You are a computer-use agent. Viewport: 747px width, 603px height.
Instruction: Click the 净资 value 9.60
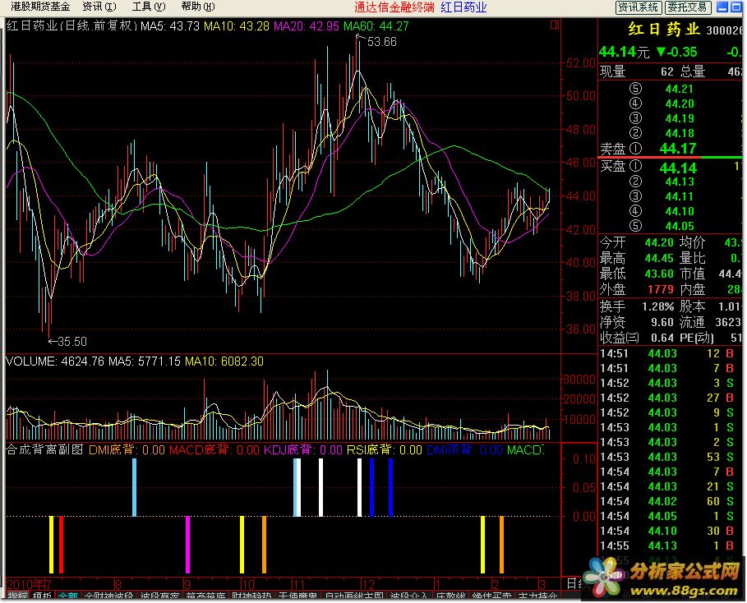pyautogui.click(x=662, y=323)
